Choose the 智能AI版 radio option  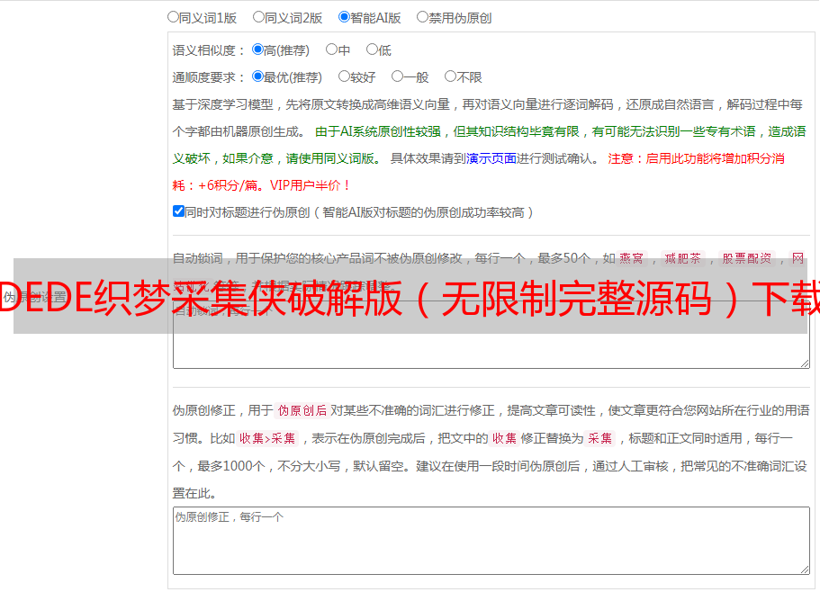(x=344, y=17)
